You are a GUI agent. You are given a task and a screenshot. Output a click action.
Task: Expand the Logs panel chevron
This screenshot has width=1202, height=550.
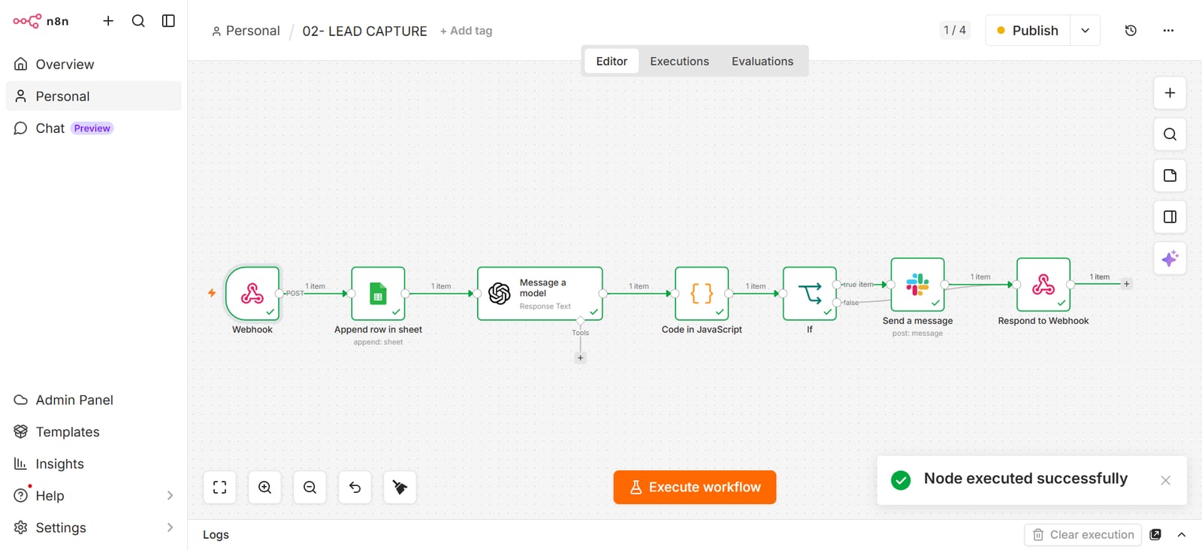click(1182, 535)
